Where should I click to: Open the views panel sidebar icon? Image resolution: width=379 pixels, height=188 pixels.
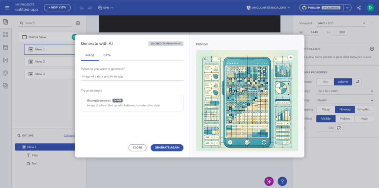pyautogui.click(x=5, y=22)
